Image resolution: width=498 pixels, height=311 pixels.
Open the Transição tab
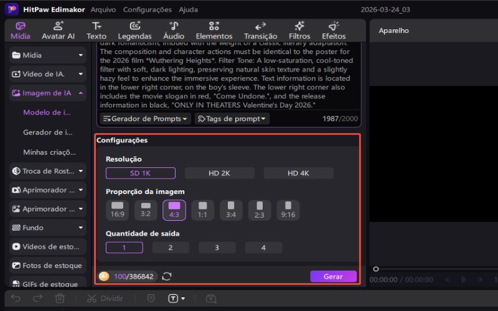point(260,30)
